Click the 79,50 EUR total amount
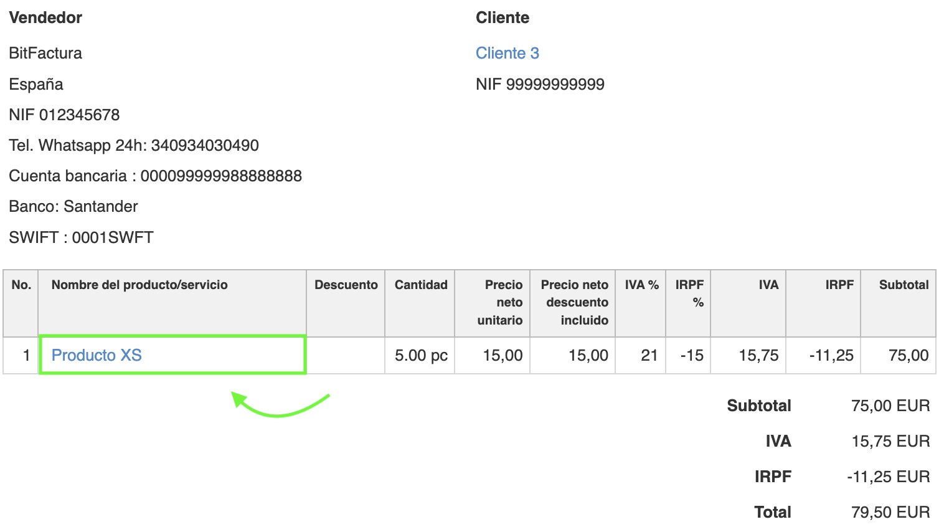Screen dimensions: 944x532 tap(890, 512)
